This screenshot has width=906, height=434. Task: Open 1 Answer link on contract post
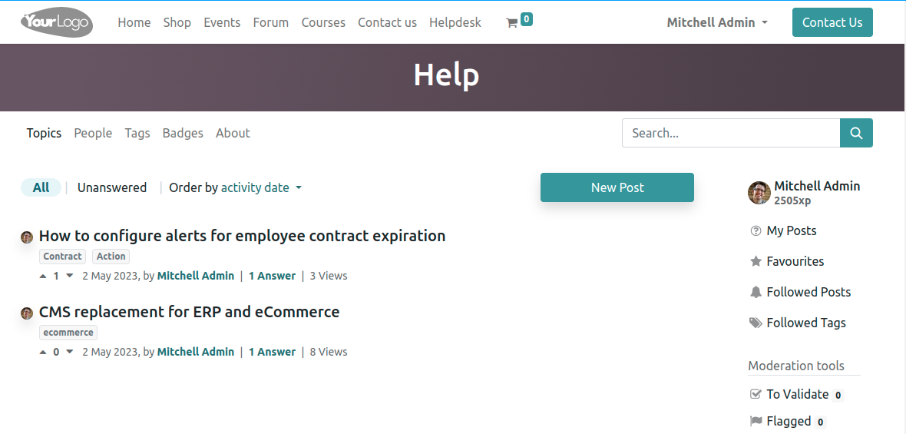click(272, 277)
